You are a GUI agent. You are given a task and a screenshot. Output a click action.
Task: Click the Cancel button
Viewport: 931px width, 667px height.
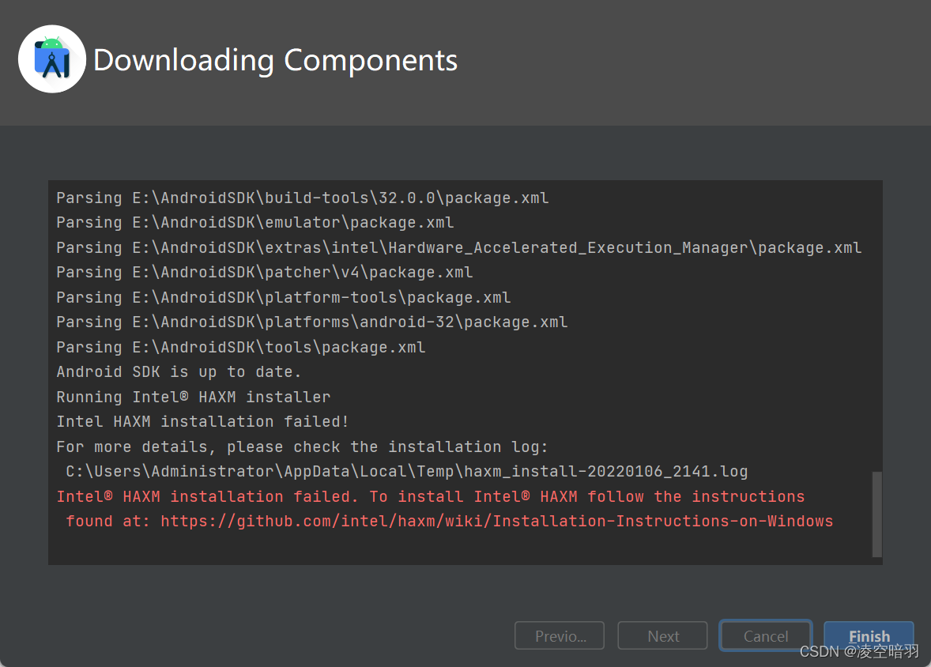(x=766, y=636)
